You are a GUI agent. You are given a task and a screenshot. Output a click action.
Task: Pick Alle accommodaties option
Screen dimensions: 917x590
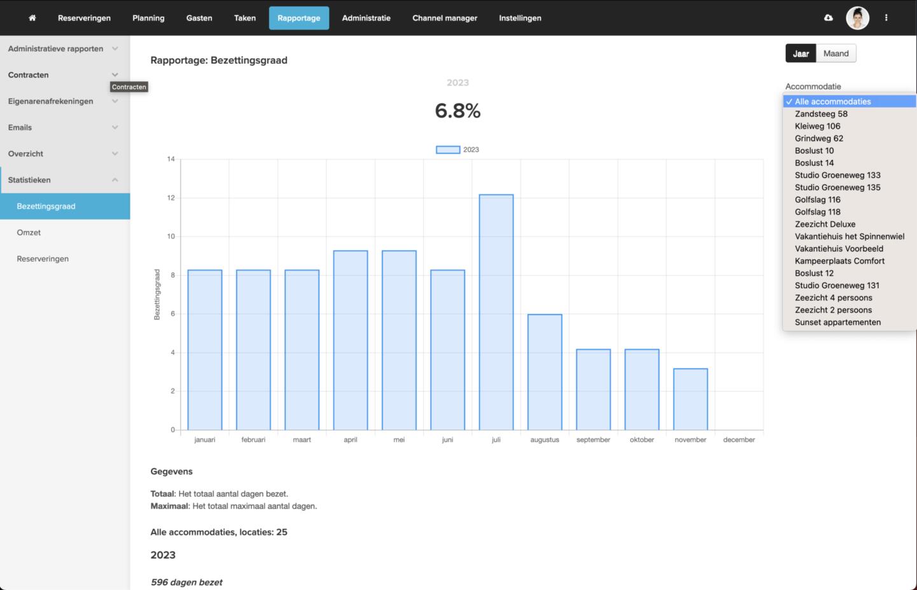point(832,101)
